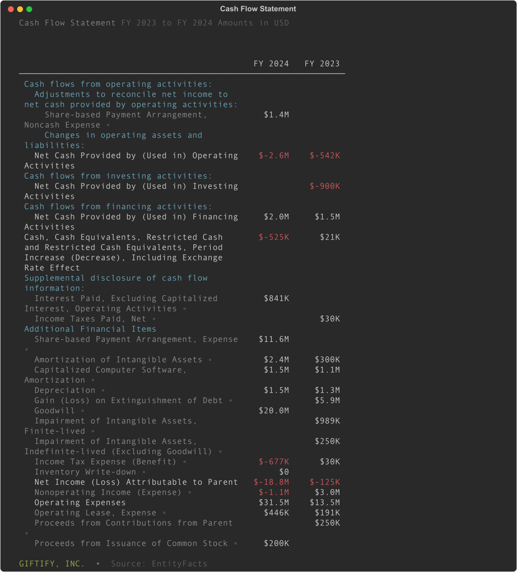
Task: Click the Cash flows from investing activities heading
Action: pyautogui.click(x=118, y=176)
